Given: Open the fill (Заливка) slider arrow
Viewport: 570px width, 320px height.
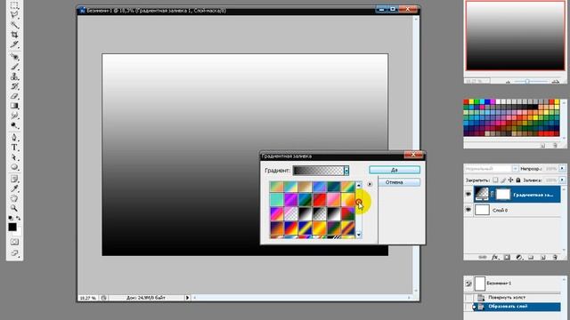Looking at the screenshot, I should pos(562,180).
